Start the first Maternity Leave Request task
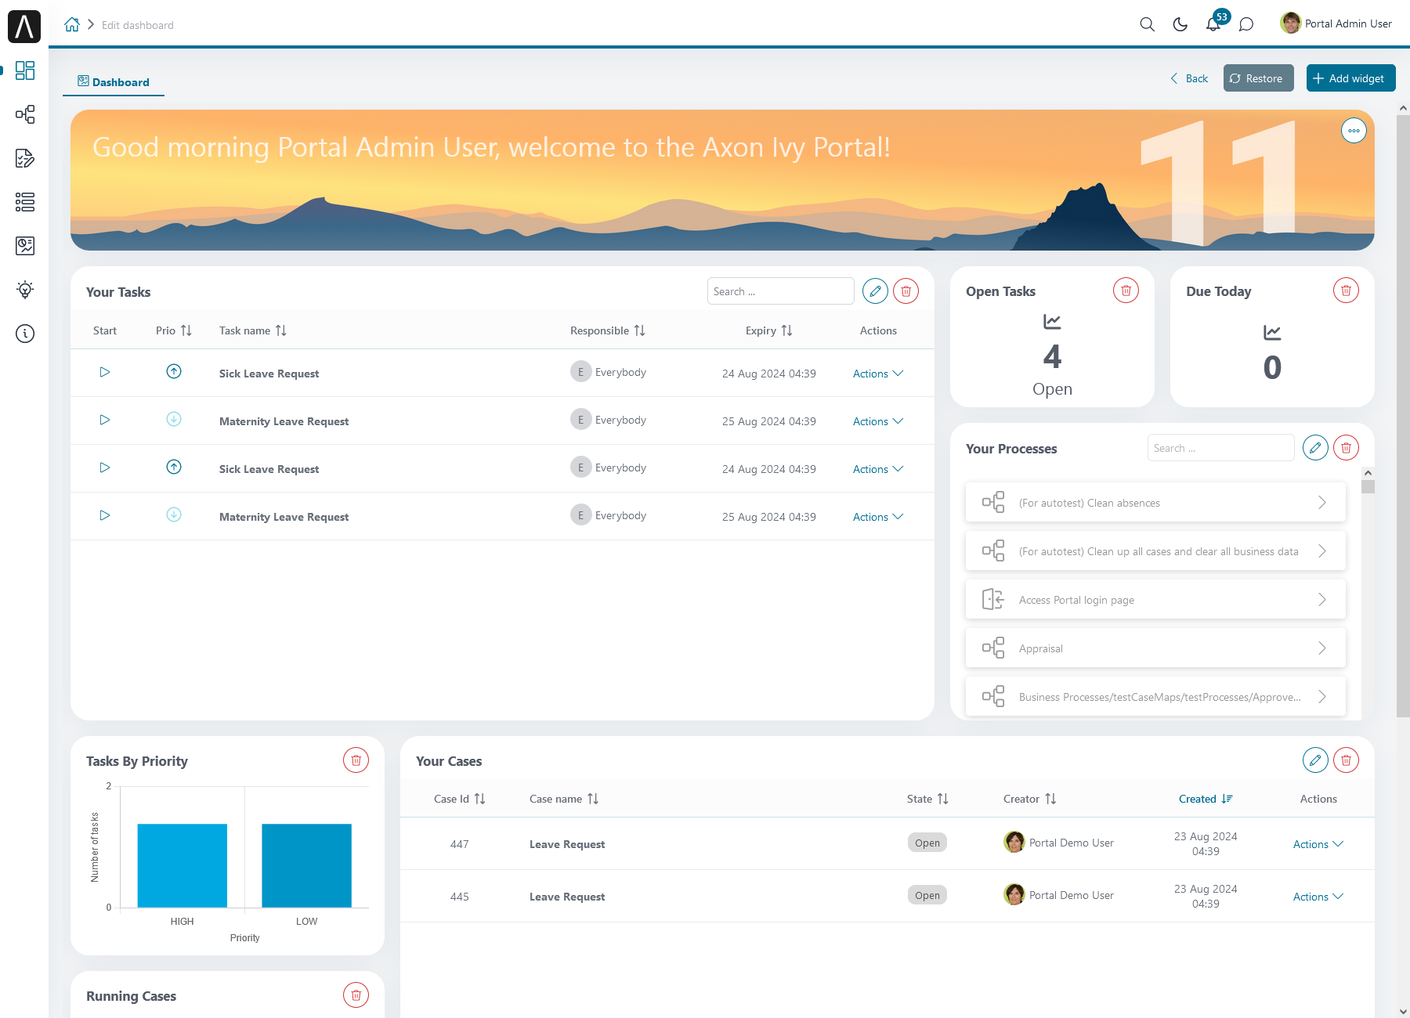Viewport: 1410px width, 1018px height. point(105,420)
